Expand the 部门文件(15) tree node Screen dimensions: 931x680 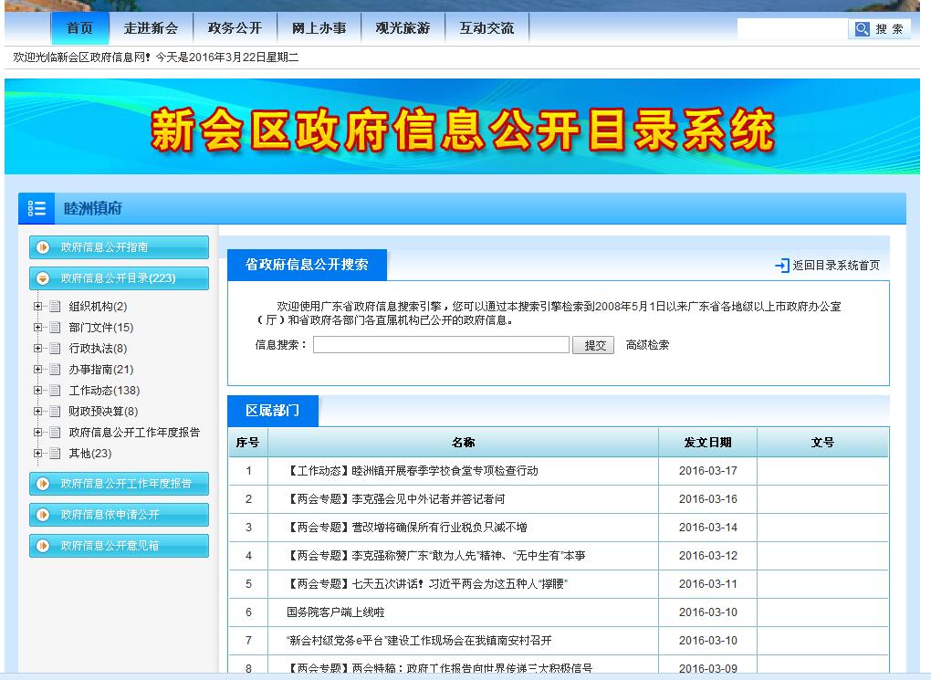(x=38, y=328)
